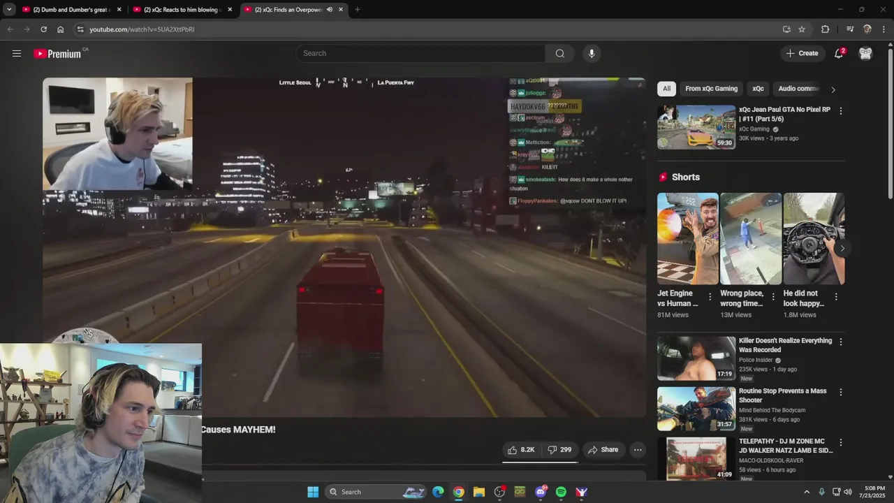Install or cast icon in address bar
The height and width of the screenshot is (503, 894).
[786, 29]
